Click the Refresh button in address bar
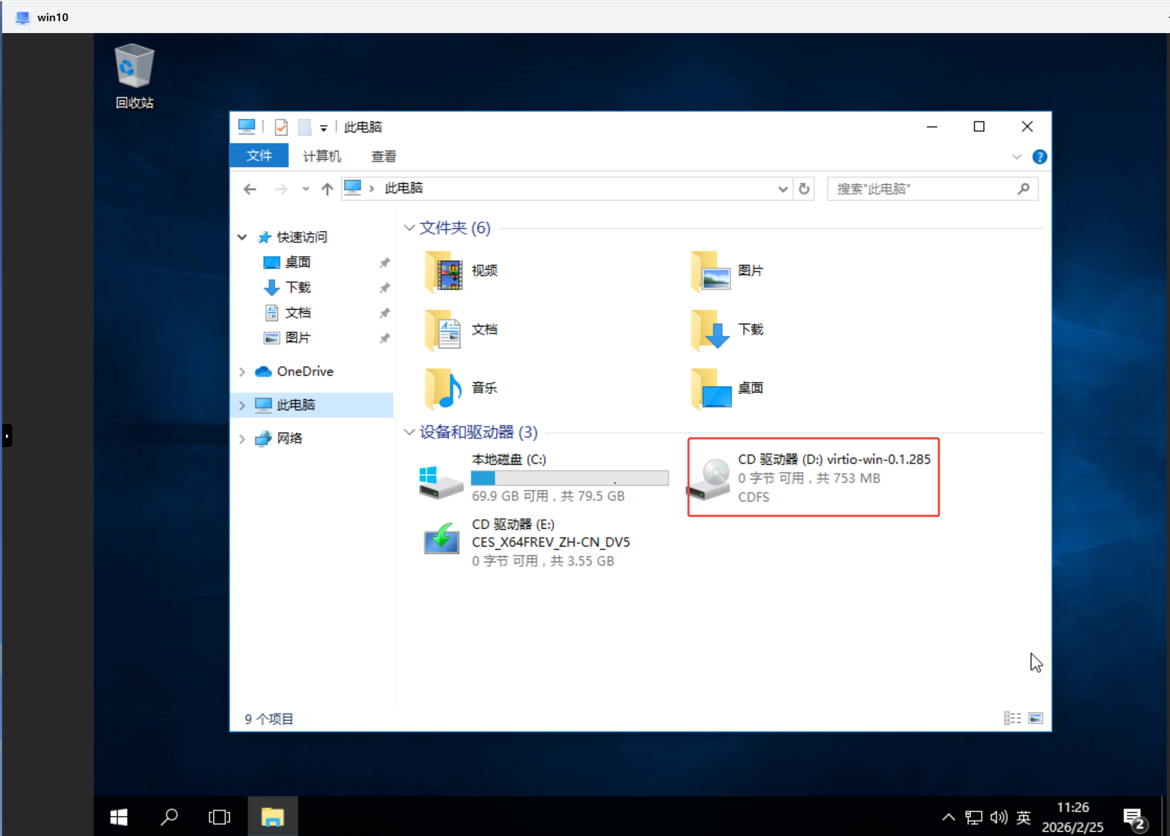The width and height of the screenshot is (1170, 836). pyautogui.click(x=804, y=189)
